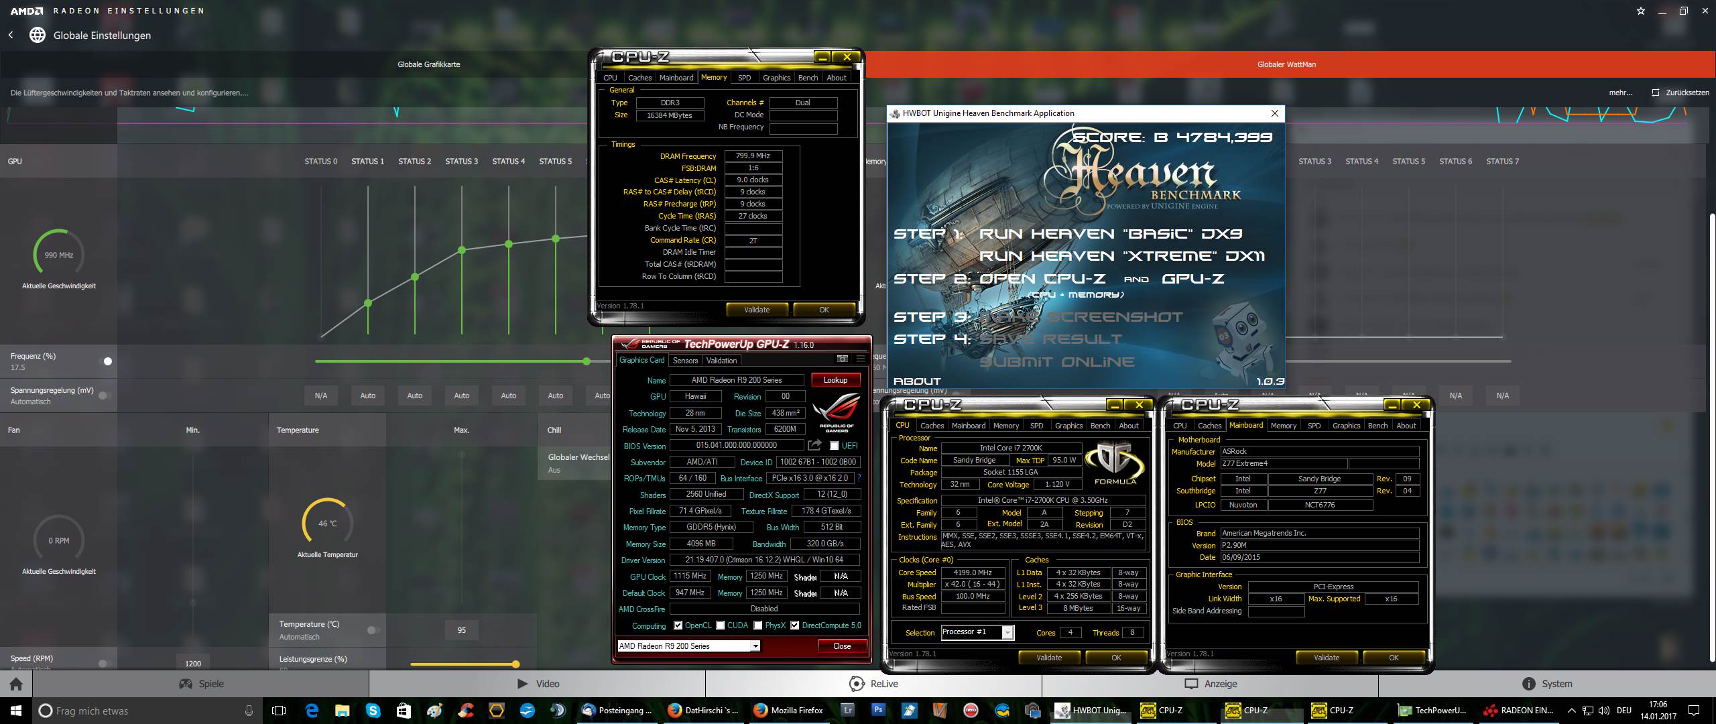Toggle the UEFI checkbox in GPU-Z
The image size is (1716, 724).
coord(835,446)
